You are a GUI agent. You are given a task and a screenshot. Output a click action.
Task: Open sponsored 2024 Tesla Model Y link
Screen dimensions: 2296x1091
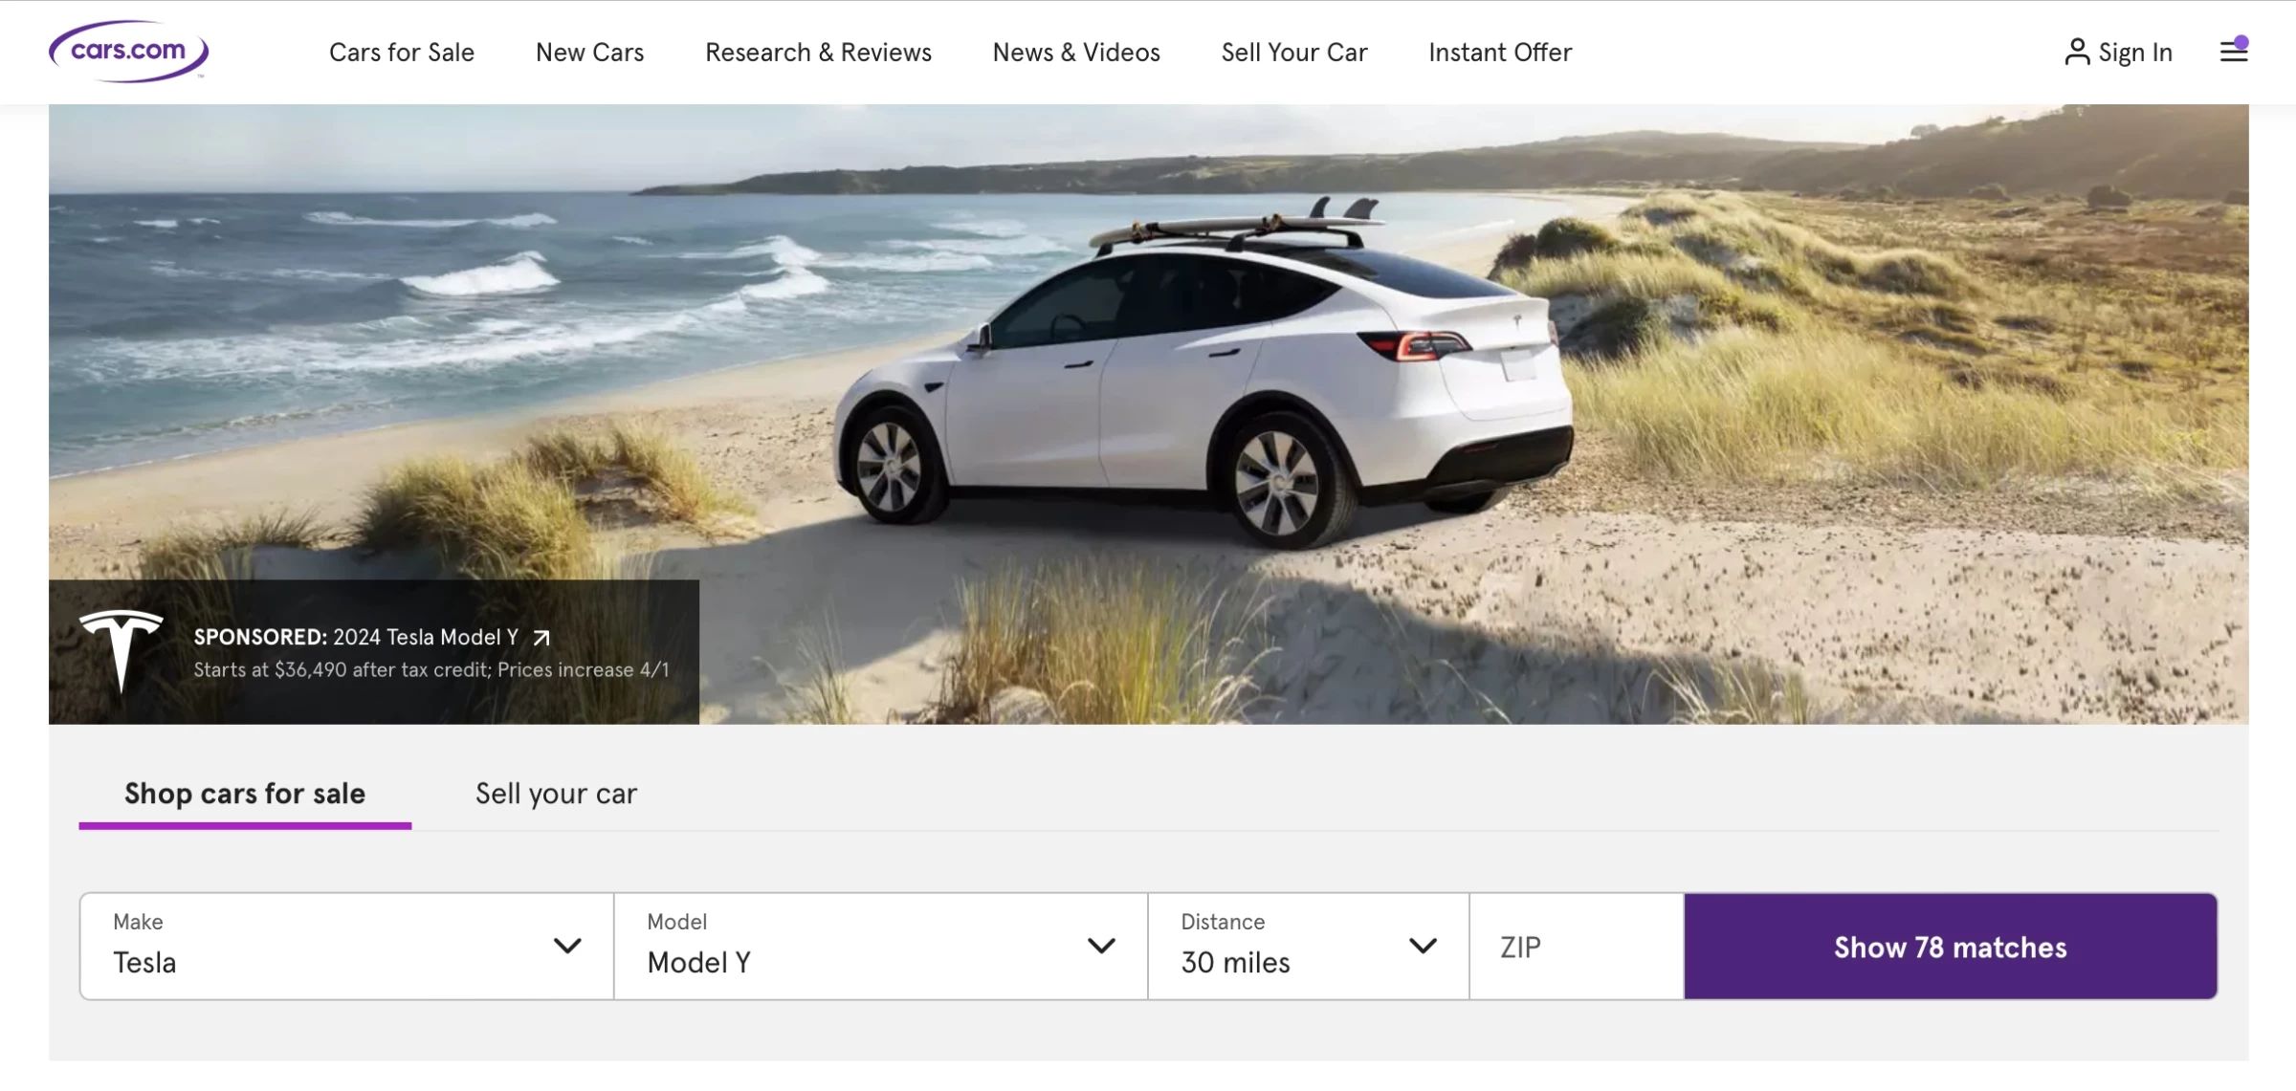(372, 638)
